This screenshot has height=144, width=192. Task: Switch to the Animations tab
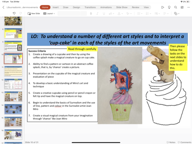click(106, 7)
